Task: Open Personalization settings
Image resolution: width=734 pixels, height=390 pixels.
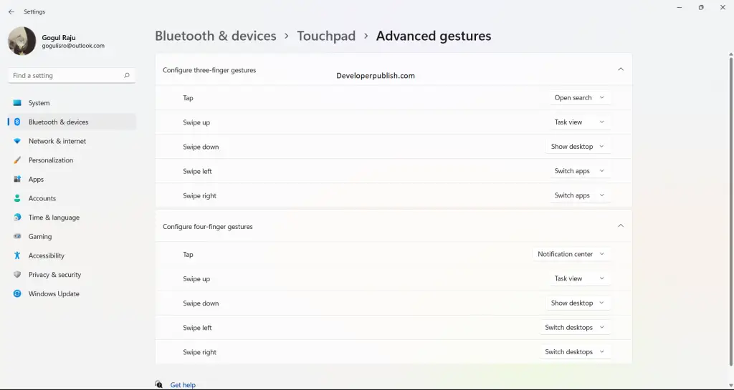Action: coord(72,160)
